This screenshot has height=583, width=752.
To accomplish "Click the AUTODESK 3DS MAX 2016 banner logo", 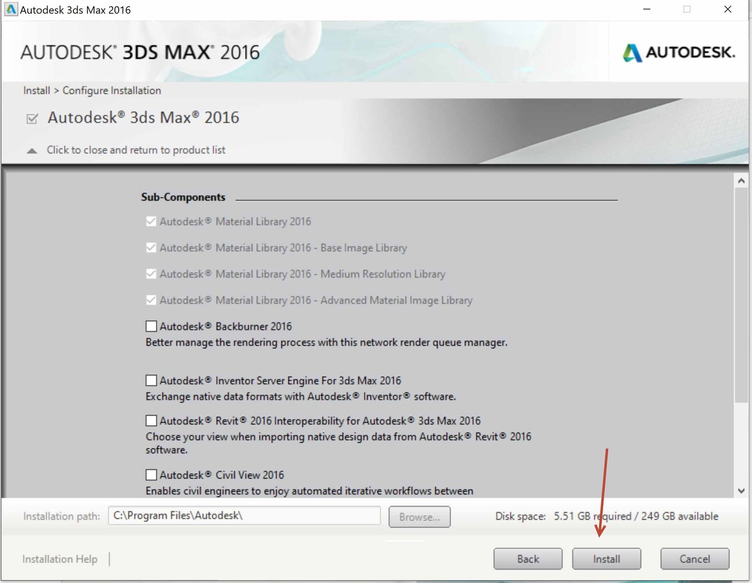I will coord(140,52).
